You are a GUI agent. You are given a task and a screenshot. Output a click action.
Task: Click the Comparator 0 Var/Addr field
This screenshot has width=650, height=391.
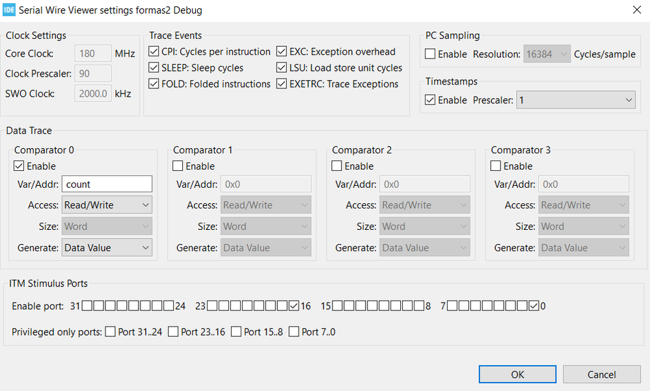[107, 184]
